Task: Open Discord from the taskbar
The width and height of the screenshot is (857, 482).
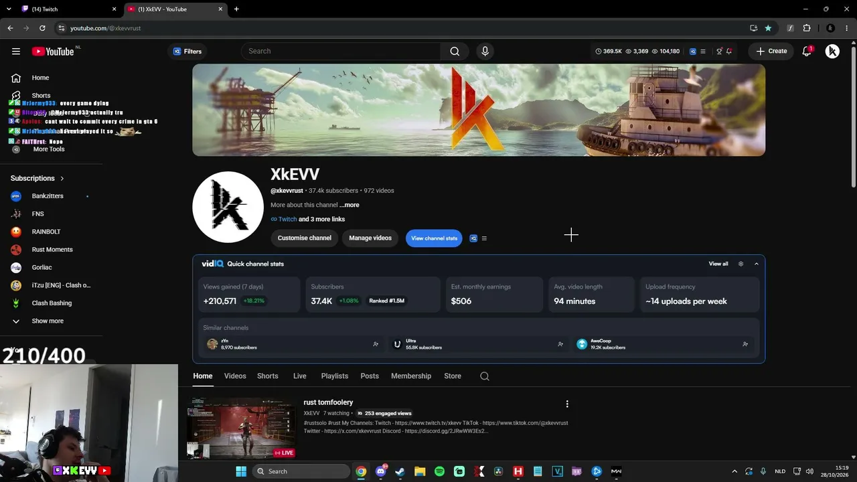Action: click(x=381, y=471)
